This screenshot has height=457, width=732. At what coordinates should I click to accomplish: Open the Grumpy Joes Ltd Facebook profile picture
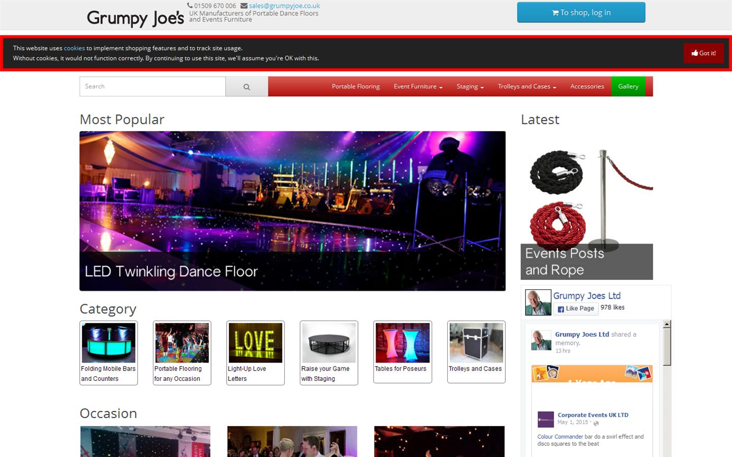538,303
